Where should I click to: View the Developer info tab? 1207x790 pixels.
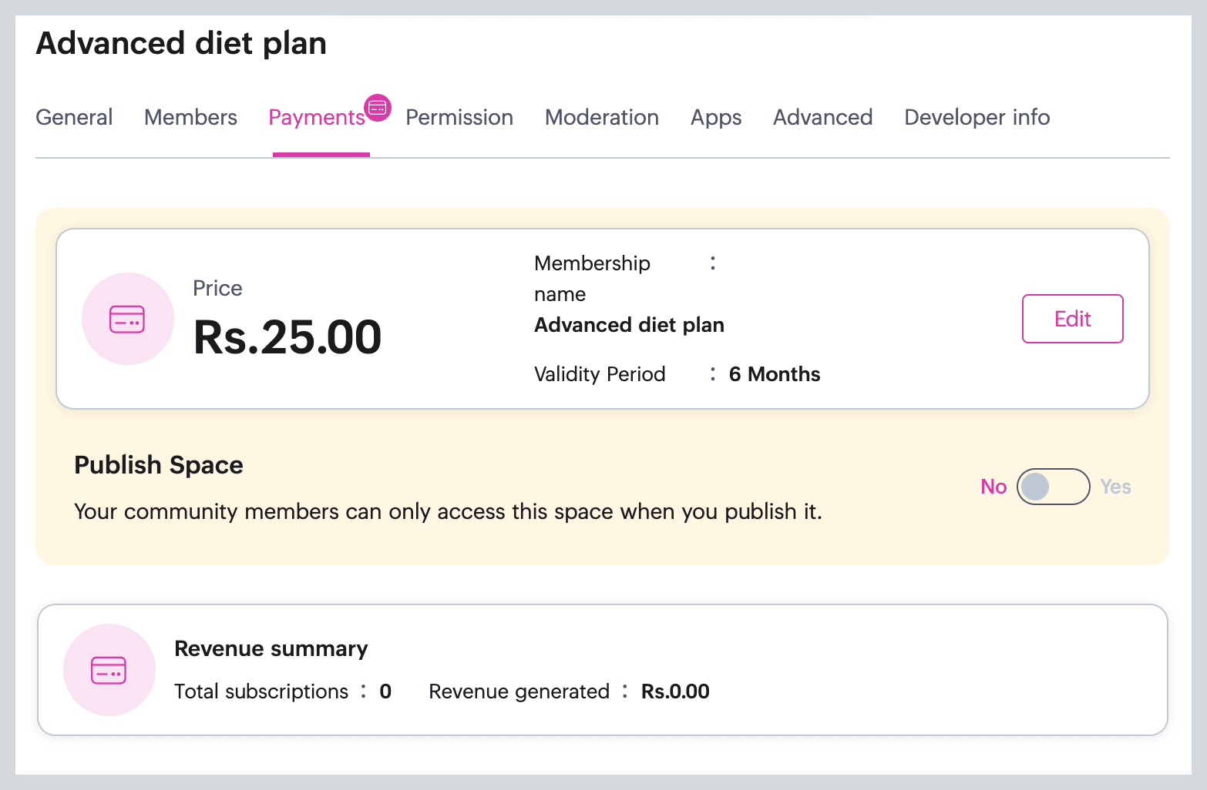977,117
